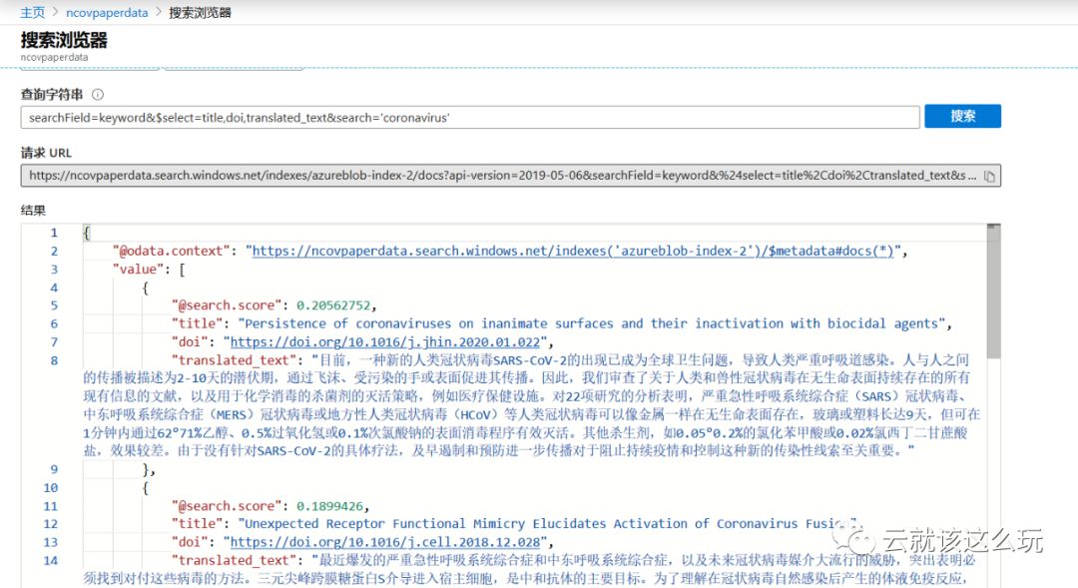Run the query with 搜索 button
The width and height of the screenshot is (1078, 588).
tap(962, 116)
